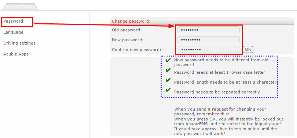297x138 pixels.
Task: Click checkmark for different-from-old-password rule
Action: (168, 60)
